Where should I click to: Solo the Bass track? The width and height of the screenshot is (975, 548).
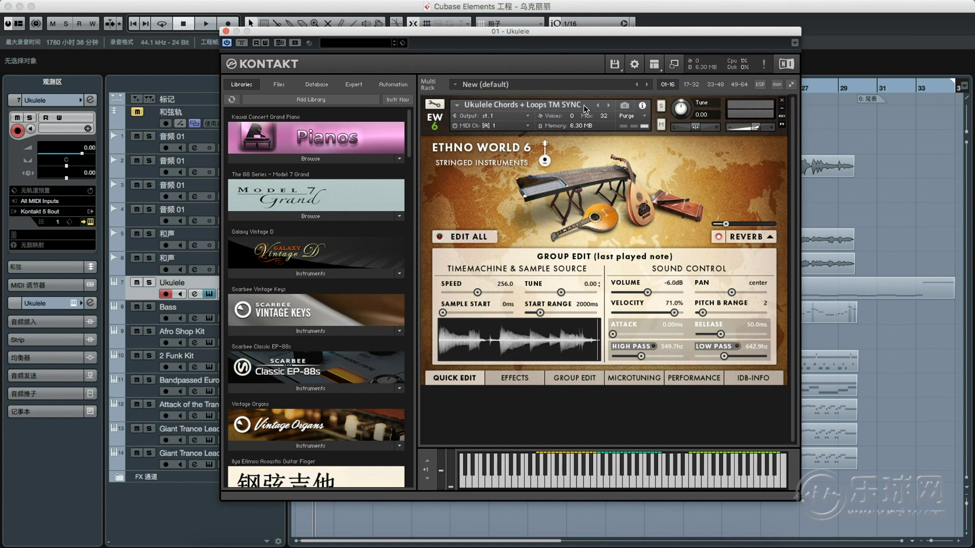[x=149, y=306]
